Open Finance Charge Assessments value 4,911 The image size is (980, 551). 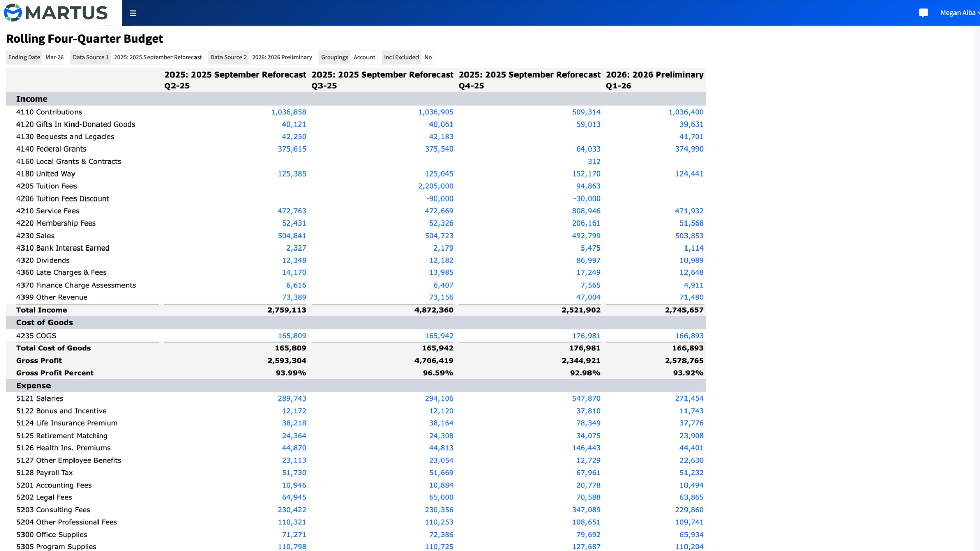point(693,285)
